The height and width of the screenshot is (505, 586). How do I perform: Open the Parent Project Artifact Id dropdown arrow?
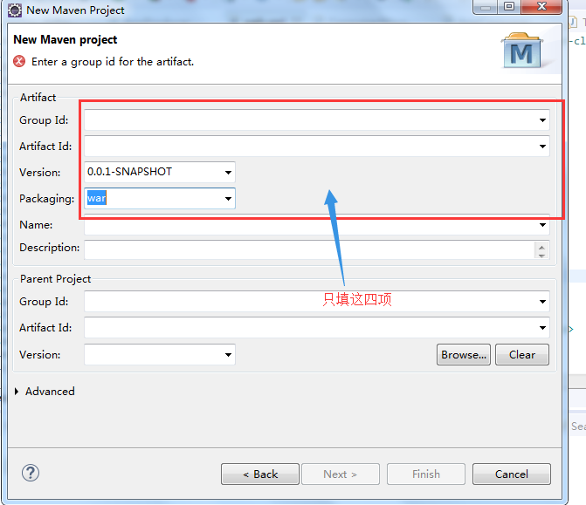point(542,328)
